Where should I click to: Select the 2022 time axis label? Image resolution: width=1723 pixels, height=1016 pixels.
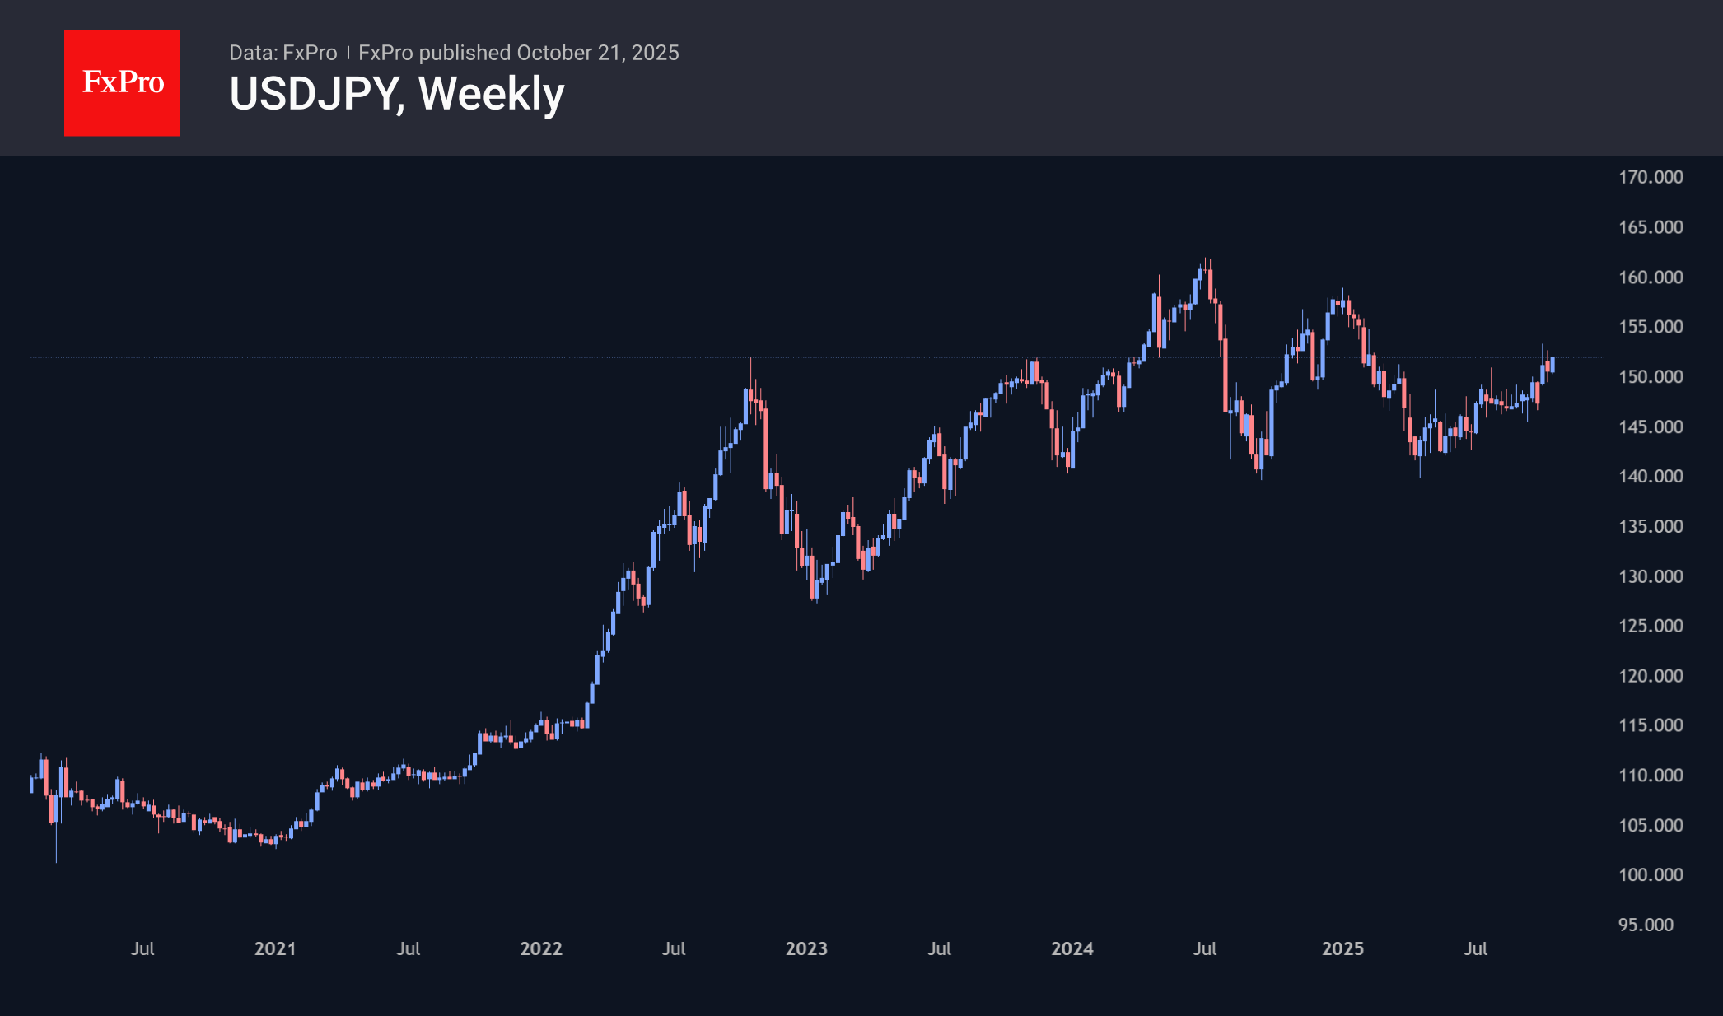tap(541, 948)
